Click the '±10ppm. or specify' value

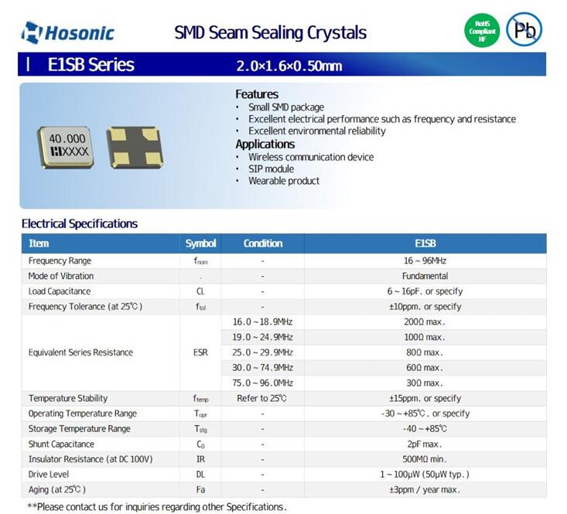click(x=425, y=307)
